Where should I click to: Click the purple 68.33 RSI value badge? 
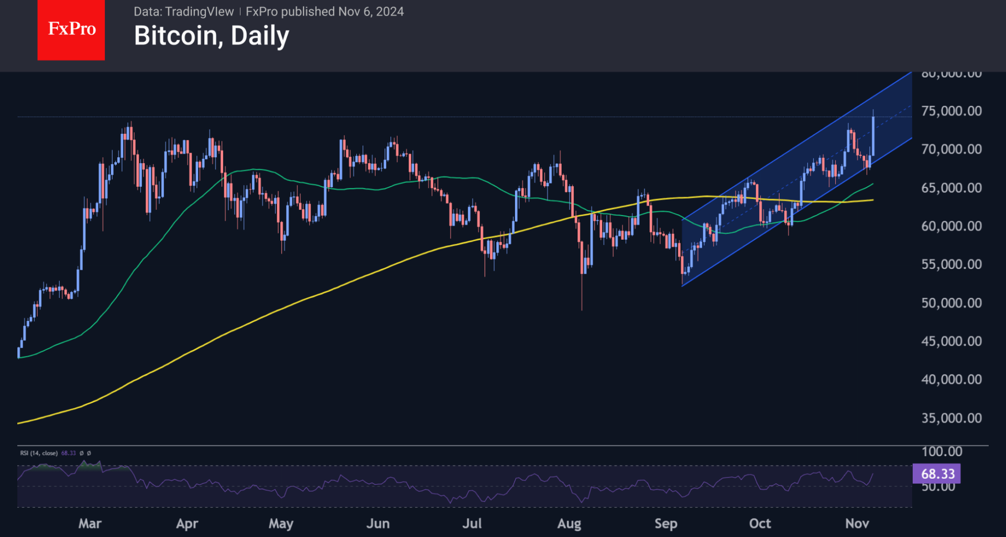point(937,474)
